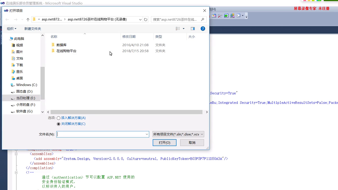The image size is (338, 190).
Task: Expand the previous locations address dropdown
Action: (140, 20)
